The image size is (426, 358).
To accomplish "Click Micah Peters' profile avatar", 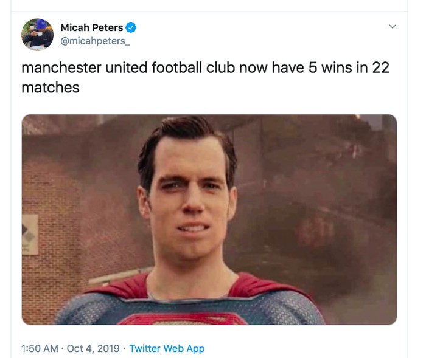I will pos(37,35).
